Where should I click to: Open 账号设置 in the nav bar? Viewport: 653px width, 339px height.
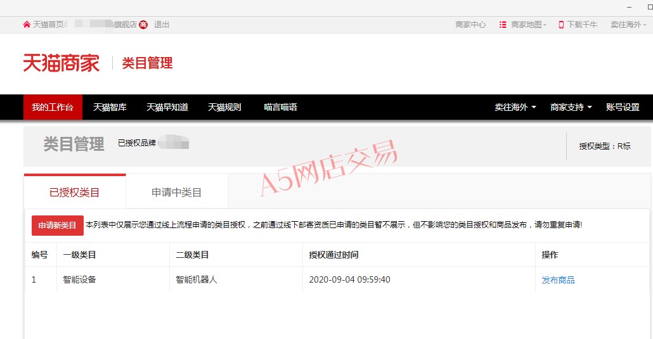pyautogui.click(x=623, y=107)
